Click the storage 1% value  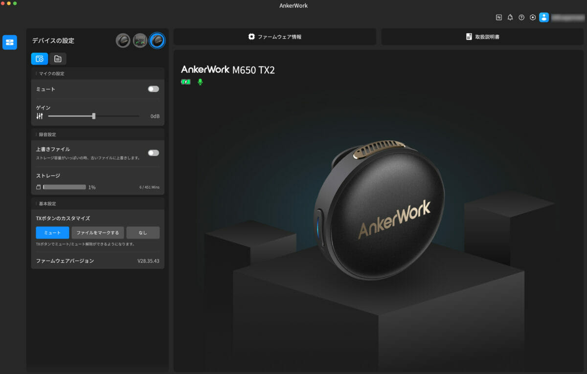click(92, 187)
